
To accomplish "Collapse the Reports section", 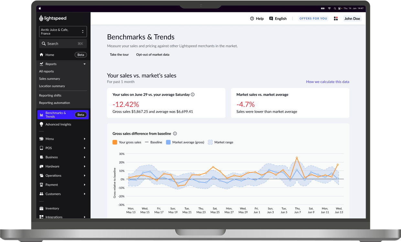I will [85, 64].
